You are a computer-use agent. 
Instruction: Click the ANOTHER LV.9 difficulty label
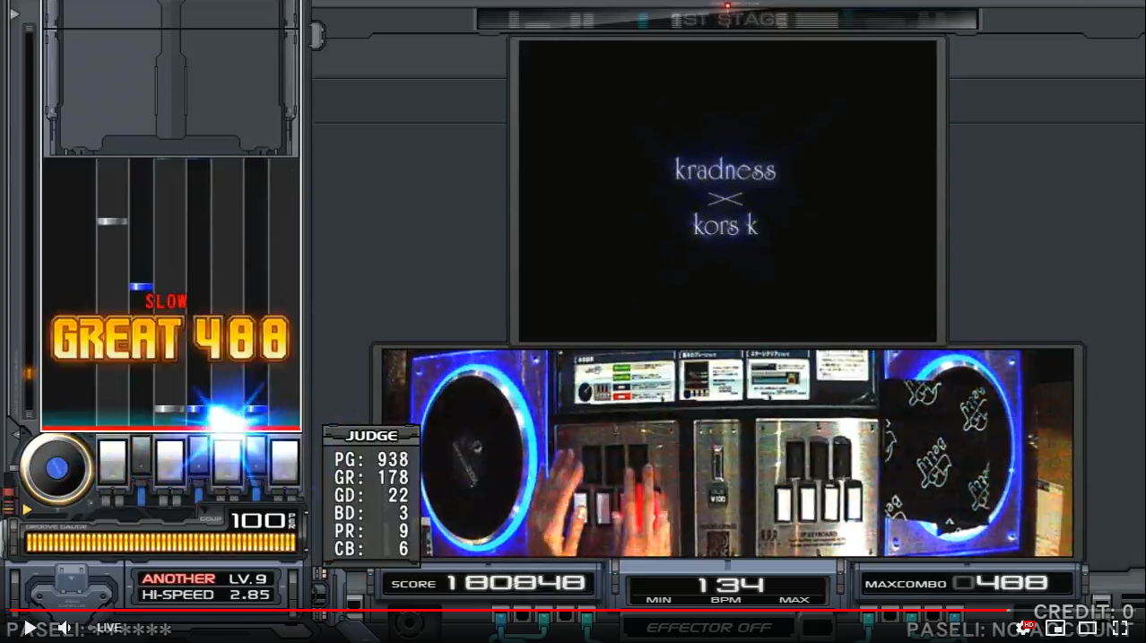pyautogui.click(x=204, y=578)
